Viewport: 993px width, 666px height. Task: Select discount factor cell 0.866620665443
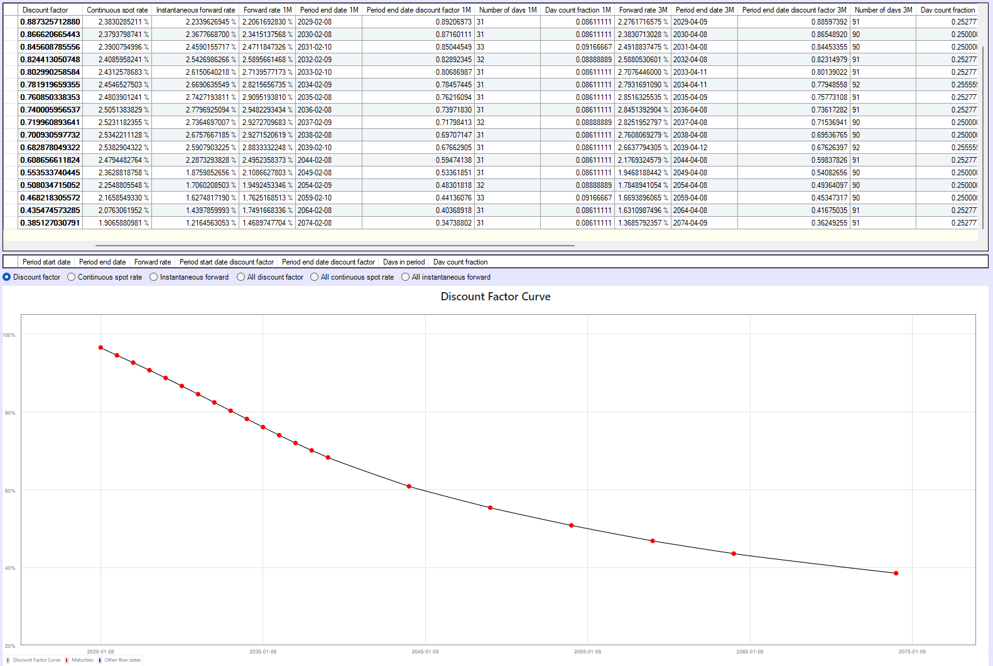[x=50, y=35]
